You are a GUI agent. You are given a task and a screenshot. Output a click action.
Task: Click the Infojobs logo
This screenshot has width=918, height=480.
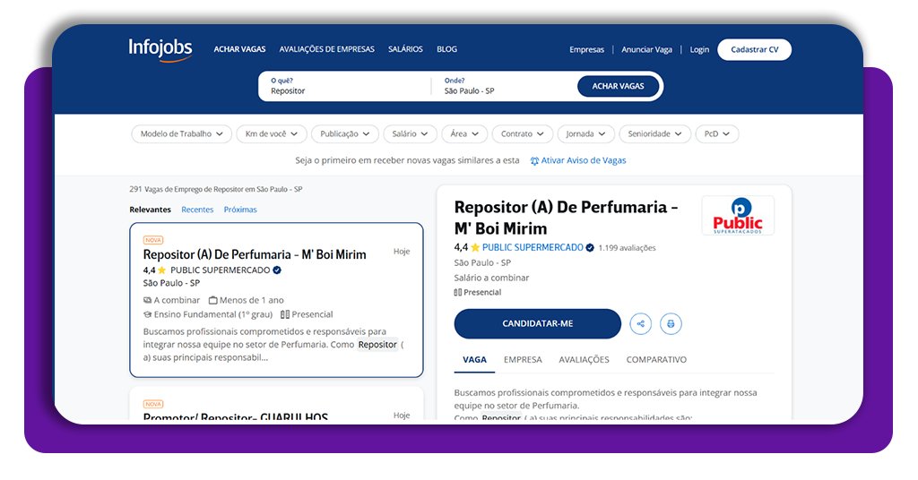pos(160,49)
